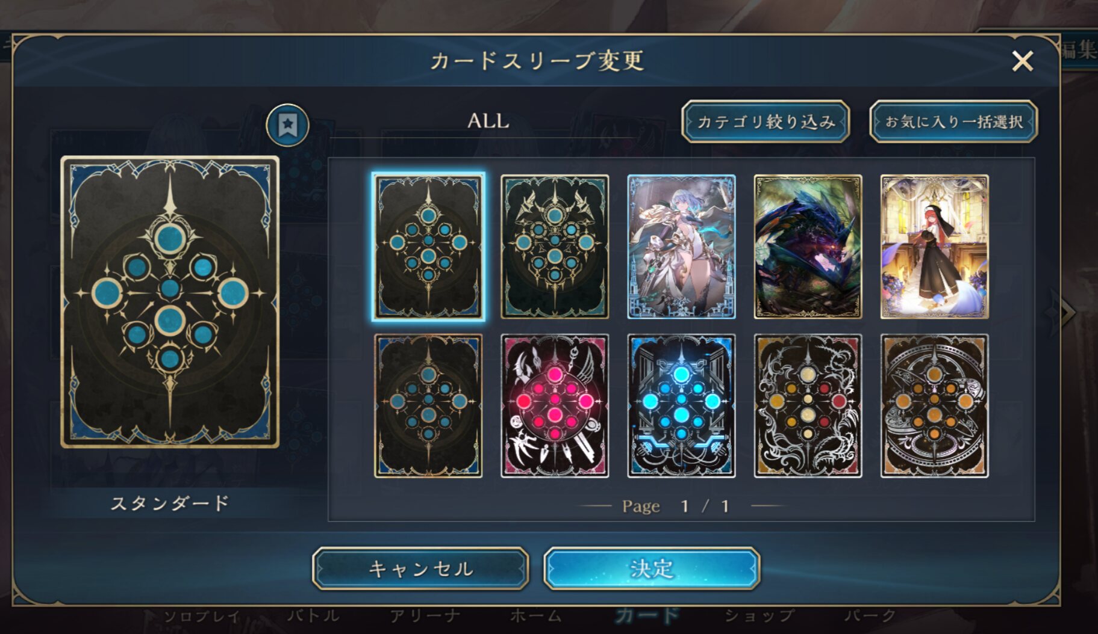Open the カテゴリ絞り込み category filter
Viewport: 1098px width, 634px height.
[x=766, y=122]
